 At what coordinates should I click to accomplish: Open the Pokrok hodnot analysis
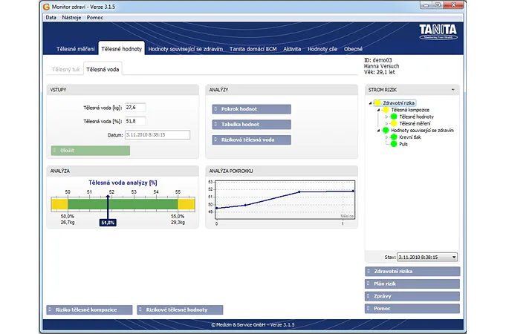[250, 109]
